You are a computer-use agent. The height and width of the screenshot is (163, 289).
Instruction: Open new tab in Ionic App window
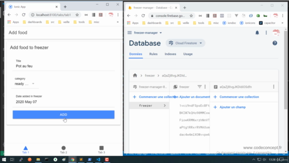pyautogui.click(x=65, y=7)
